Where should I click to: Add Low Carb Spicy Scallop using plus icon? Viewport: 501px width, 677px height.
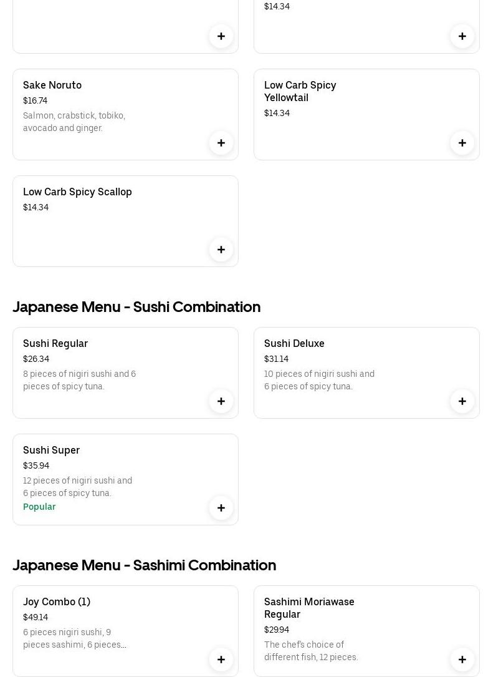tap(221, 250)
